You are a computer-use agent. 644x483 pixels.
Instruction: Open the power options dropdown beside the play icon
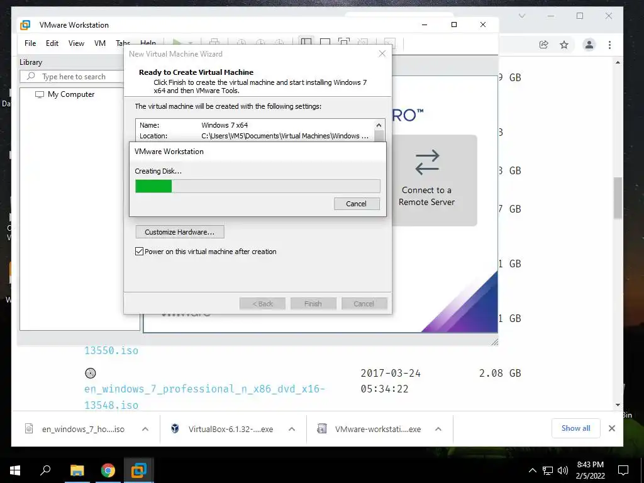191,43
